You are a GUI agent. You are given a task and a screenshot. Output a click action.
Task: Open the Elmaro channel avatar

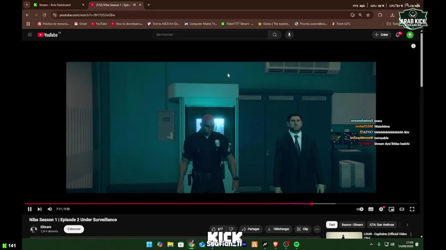point(34,229)
